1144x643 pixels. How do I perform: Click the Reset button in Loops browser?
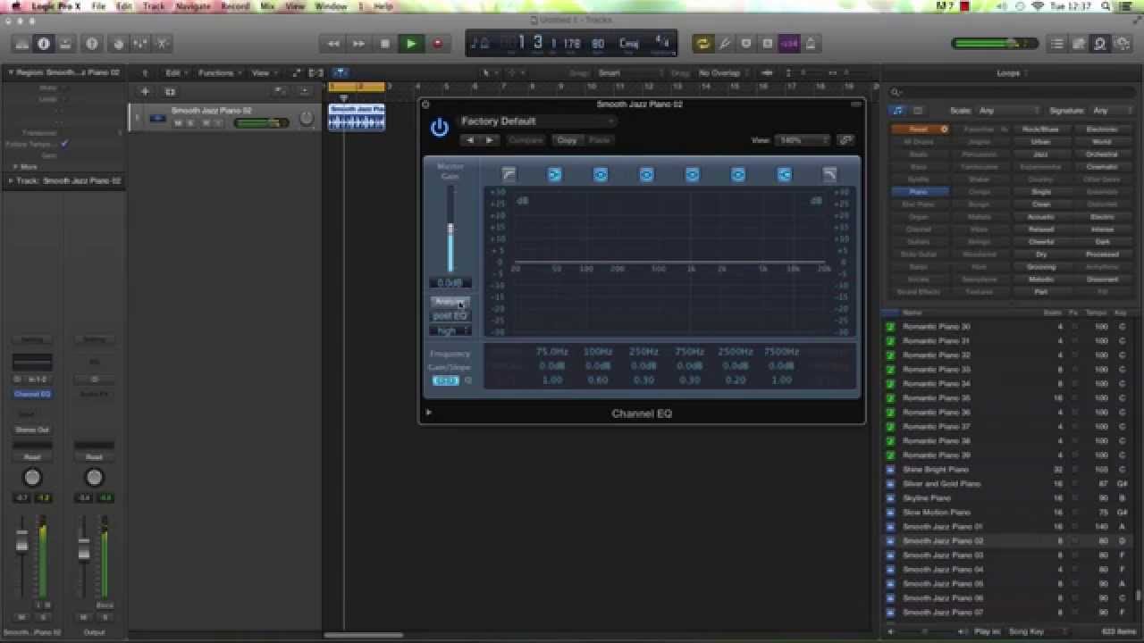(x=920, y=129)
